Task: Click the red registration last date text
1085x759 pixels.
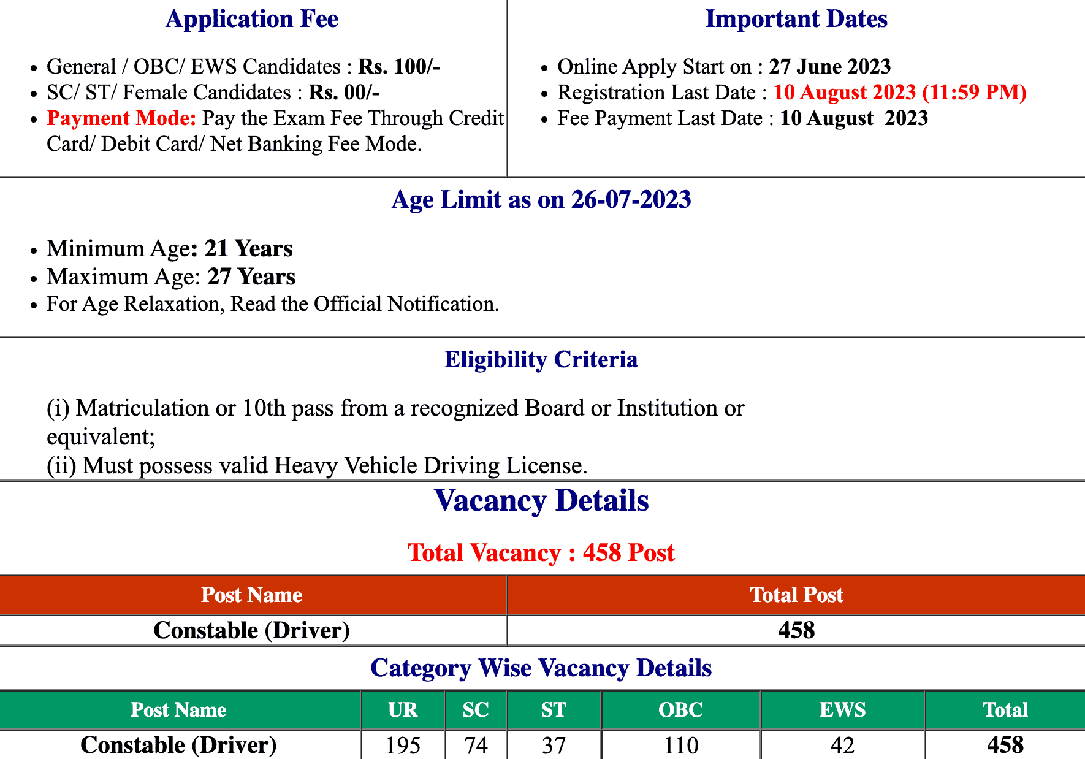Action: (x=899, y=92)
